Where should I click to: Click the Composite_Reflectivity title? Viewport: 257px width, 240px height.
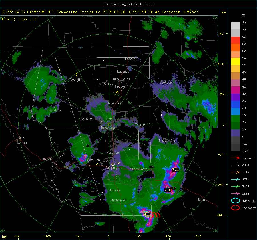tap(128, 4)
